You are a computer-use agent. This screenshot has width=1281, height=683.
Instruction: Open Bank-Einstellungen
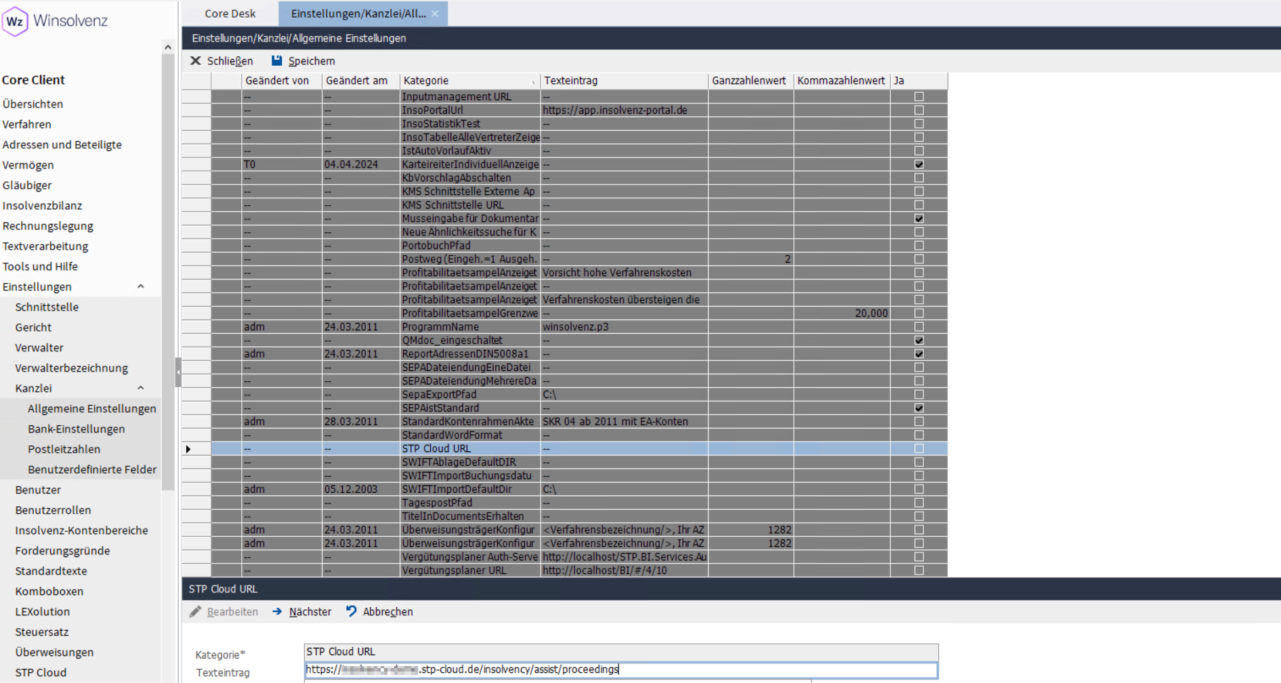click(x=77, y=429)
